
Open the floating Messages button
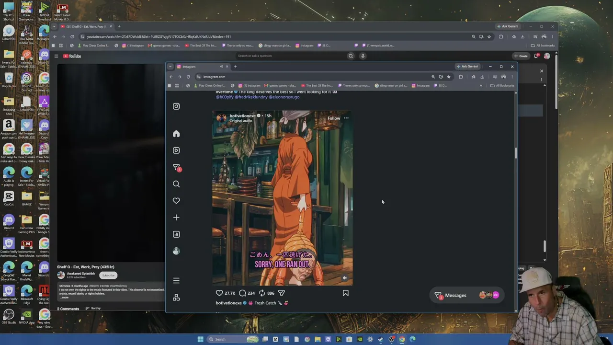[467, 295]
